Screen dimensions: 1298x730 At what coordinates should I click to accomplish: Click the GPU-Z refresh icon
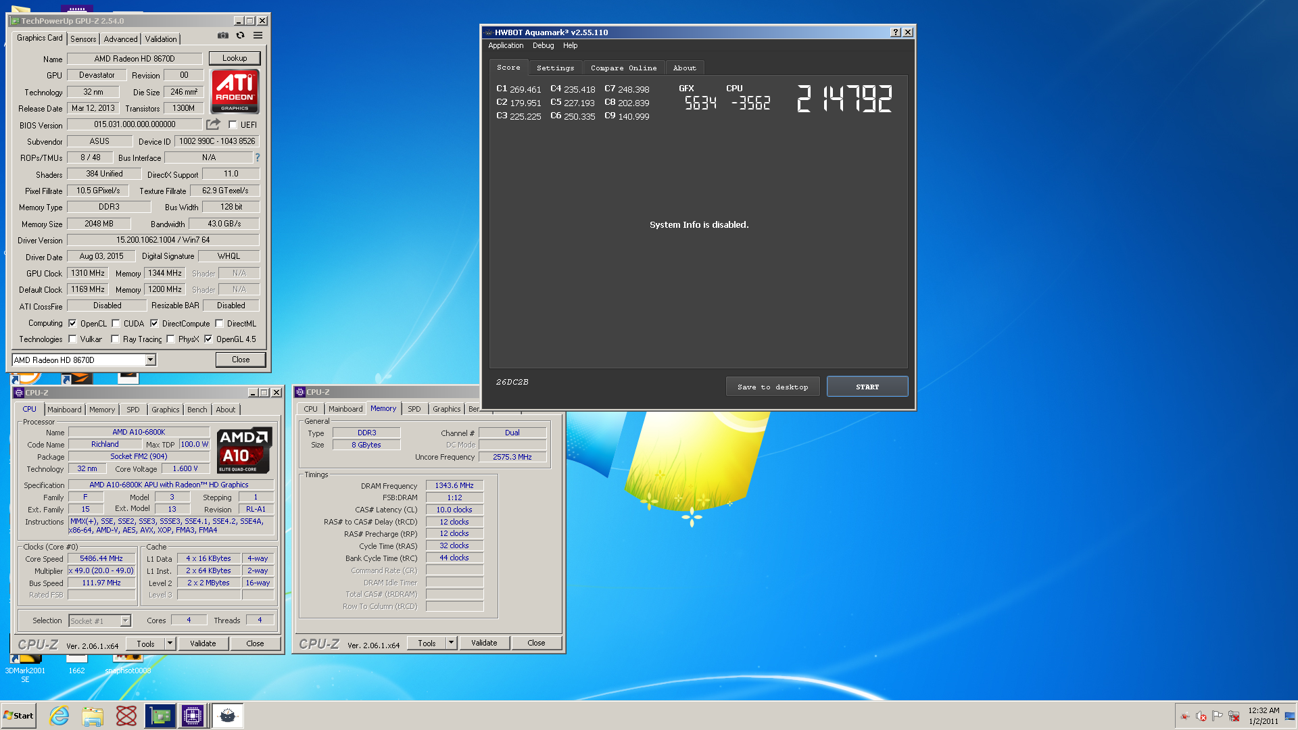pos(240,35)
